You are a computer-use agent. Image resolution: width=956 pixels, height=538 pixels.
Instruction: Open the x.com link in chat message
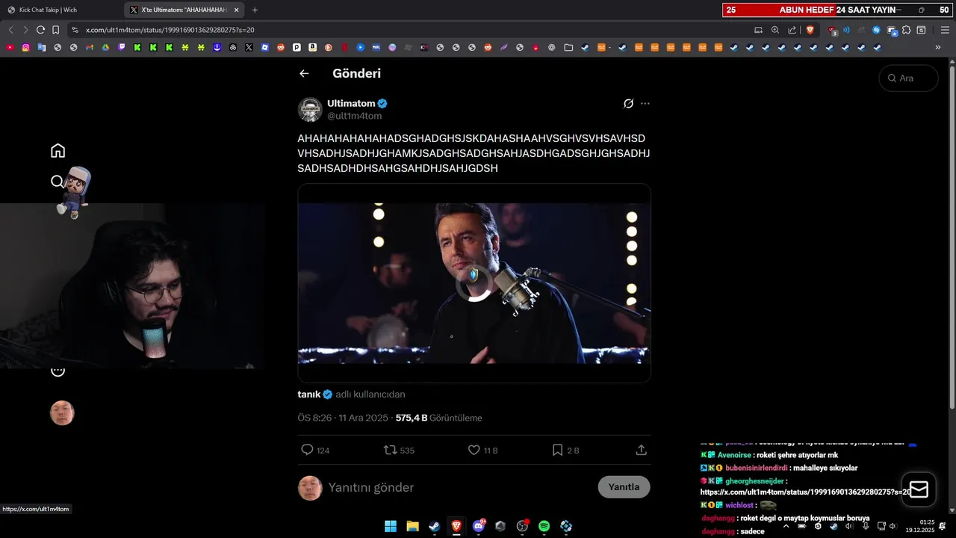[x=805, y=492]
